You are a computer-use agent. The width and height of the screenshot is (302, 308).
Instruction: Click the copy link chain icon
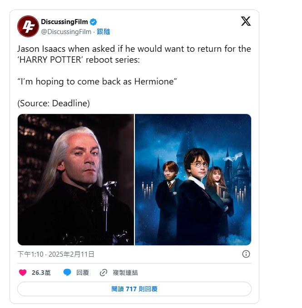[x=104, y=273]
